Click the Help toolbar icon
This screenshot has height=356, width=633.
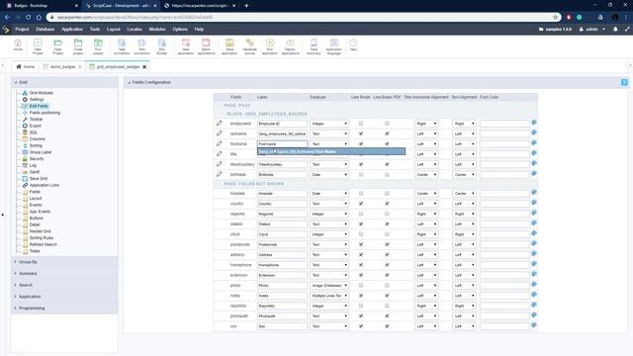(x=353, y=44)
